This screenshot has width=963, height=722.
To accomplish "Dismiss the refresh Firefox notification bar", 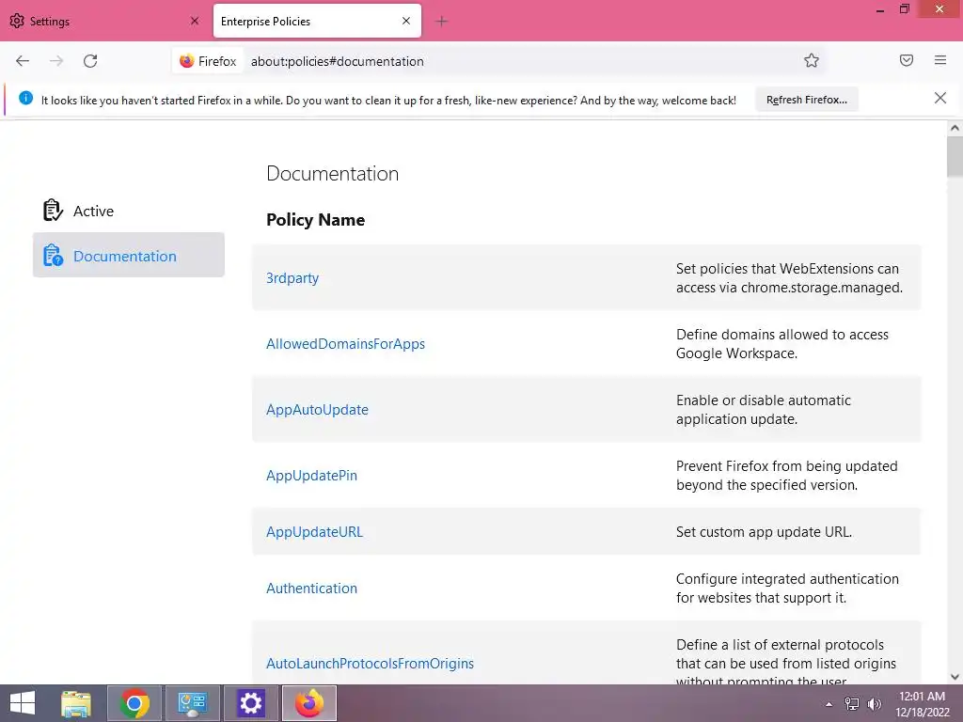I will pos(940,98).
